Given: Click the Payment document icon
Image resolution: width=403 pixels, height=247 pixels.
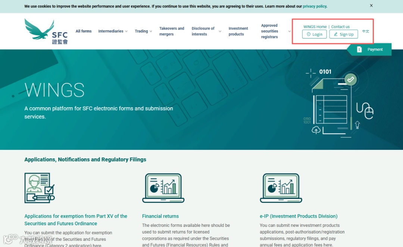Looking at the screenshot, I should tap(359, 49).
